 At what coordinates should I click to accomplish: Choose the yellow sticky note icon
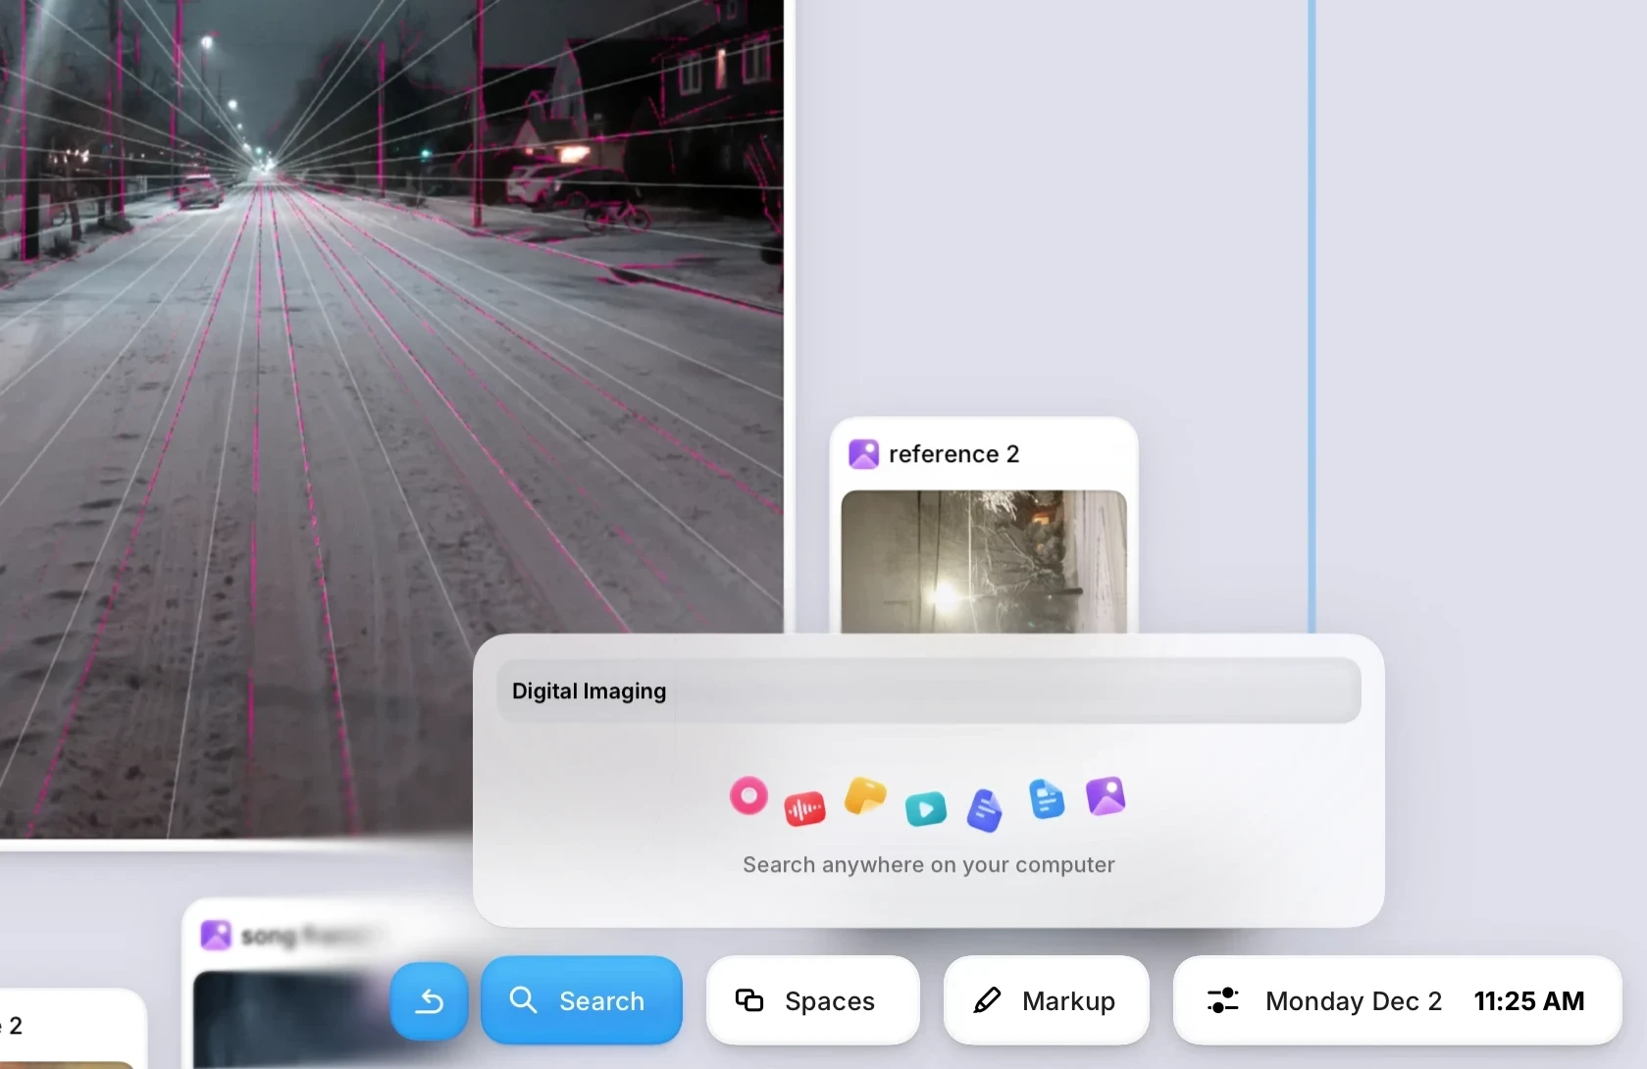(865, 796)
